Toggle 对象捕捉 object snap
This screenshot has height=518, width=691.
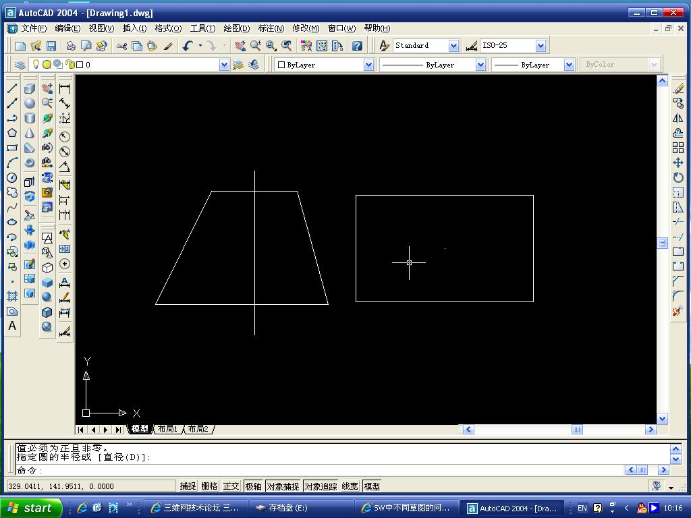click(283, 486)
